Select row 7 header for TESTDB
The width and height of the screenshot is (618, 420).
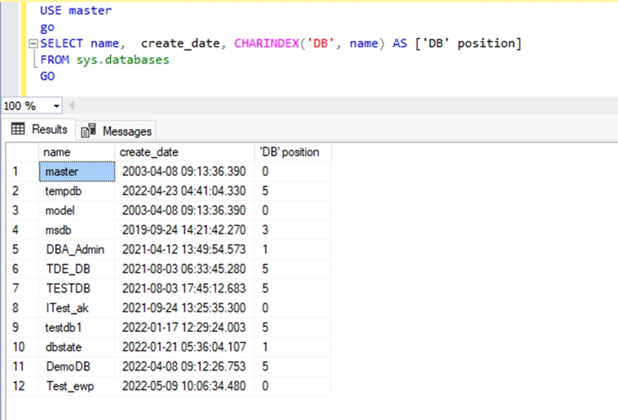[23, 289]
